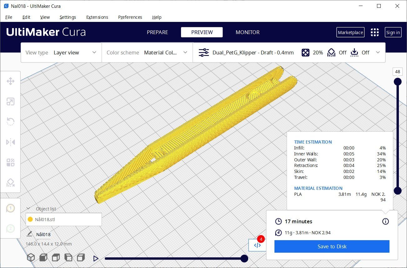
Task: Click the print time info icon
Action: 385,221
